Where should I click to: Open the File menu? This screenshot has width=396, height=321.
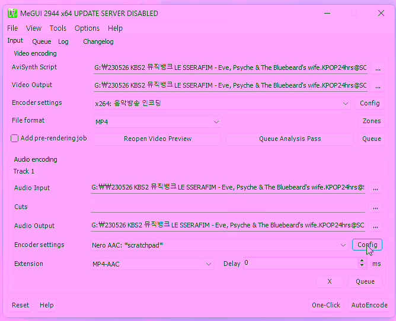(12, 28)
